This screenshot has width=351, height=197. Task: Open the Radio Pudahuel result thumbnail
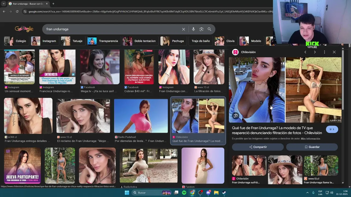click(141, 116)
